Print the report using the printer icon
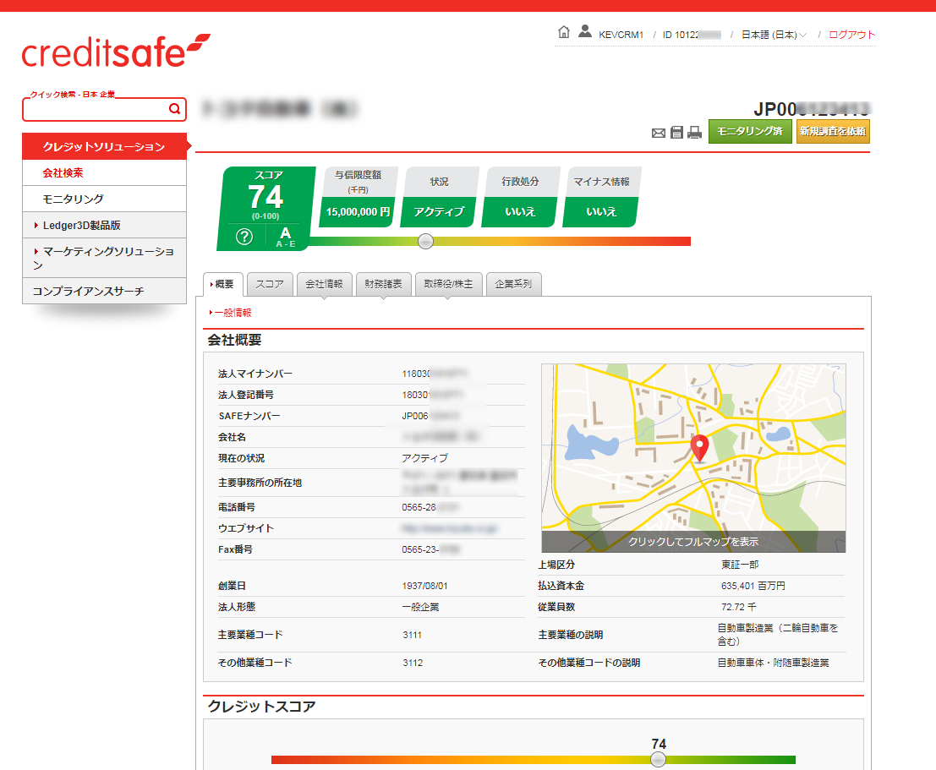 point(694,132)
